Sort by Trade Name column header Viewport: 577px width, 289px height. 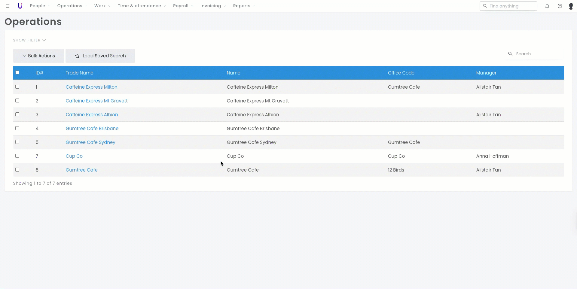click(x=79, y=73)
